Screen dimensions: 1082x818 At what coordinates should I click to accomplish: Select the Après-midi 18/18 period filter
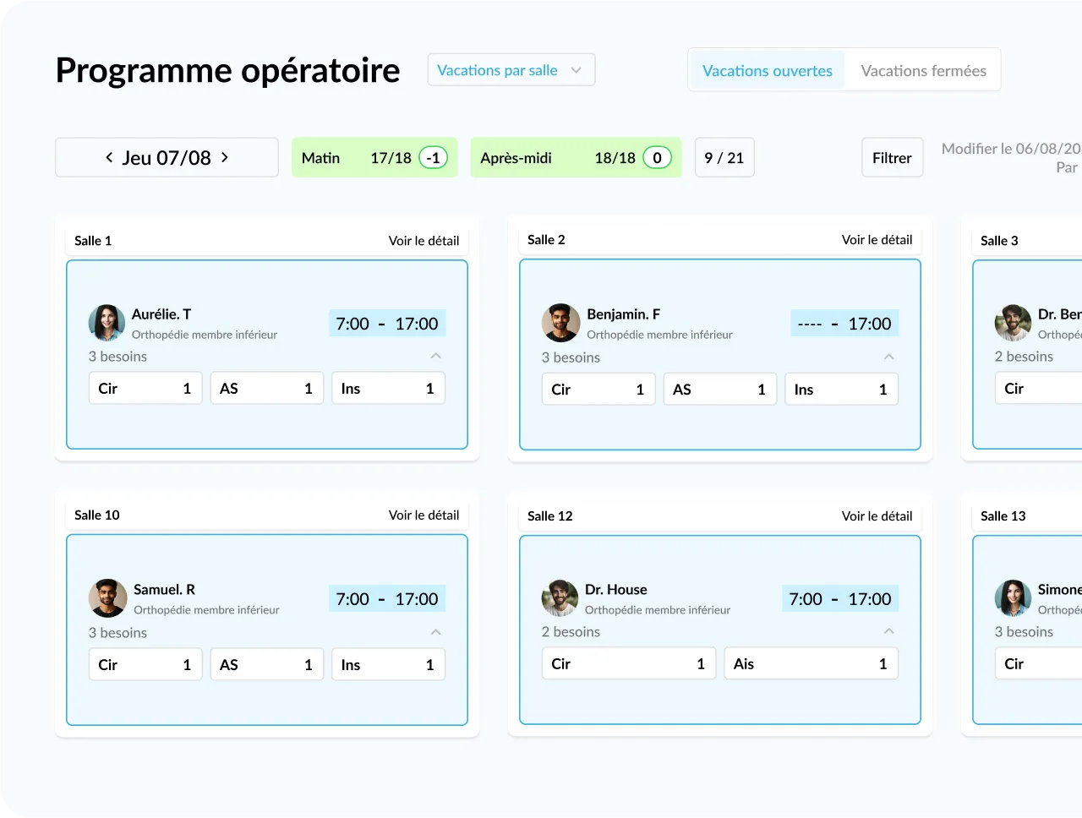(576, 157)
